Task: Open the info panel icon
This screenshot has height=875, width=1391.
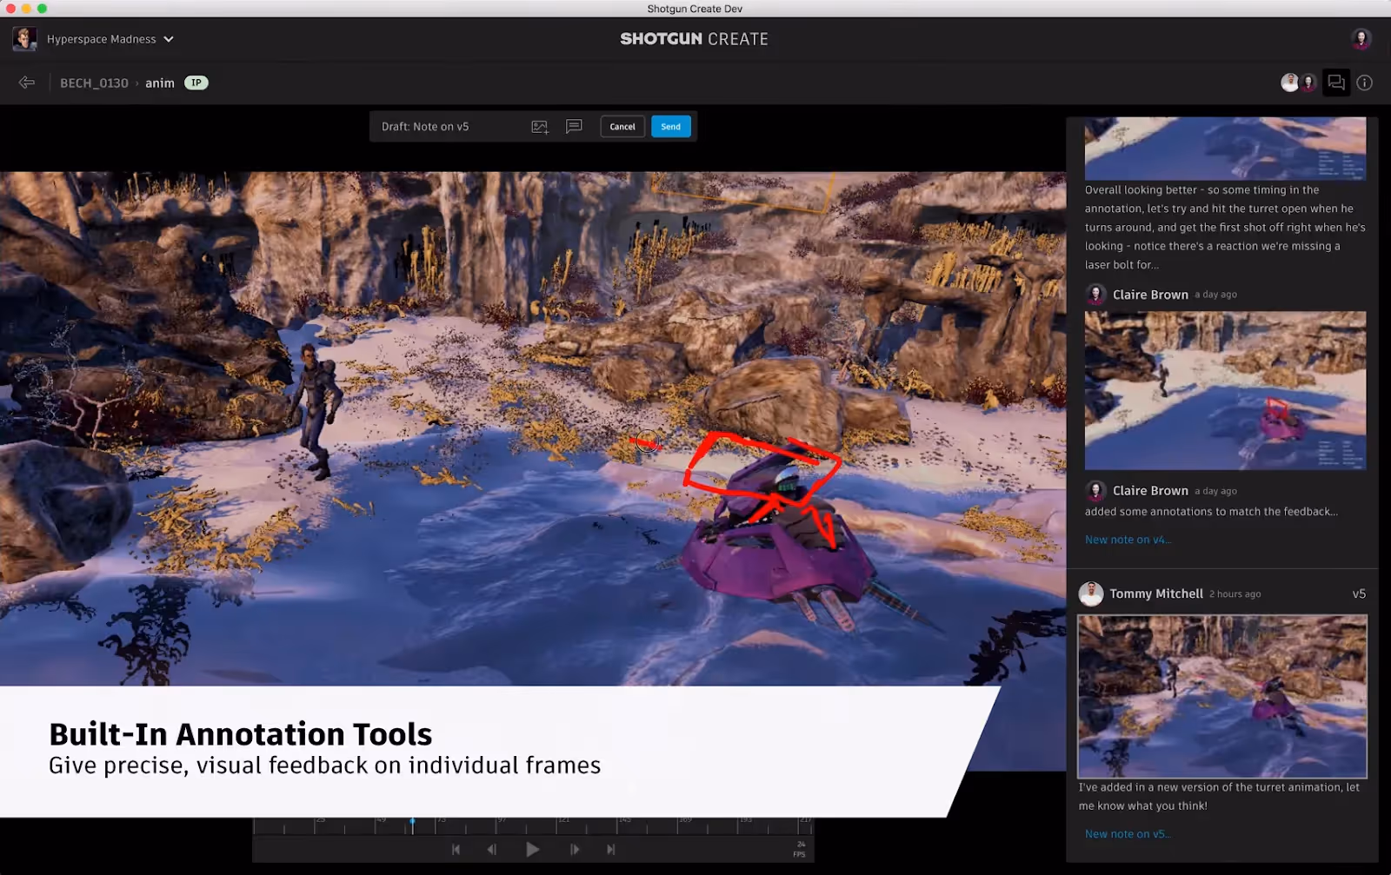Action: click(1365, 83)
